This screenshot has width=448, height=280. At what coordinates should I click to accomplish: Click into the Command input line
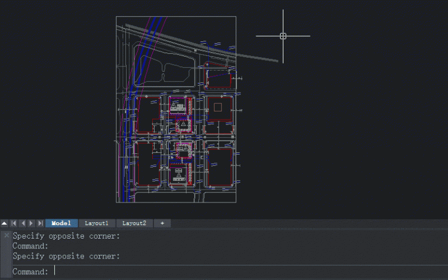point(230,271)
